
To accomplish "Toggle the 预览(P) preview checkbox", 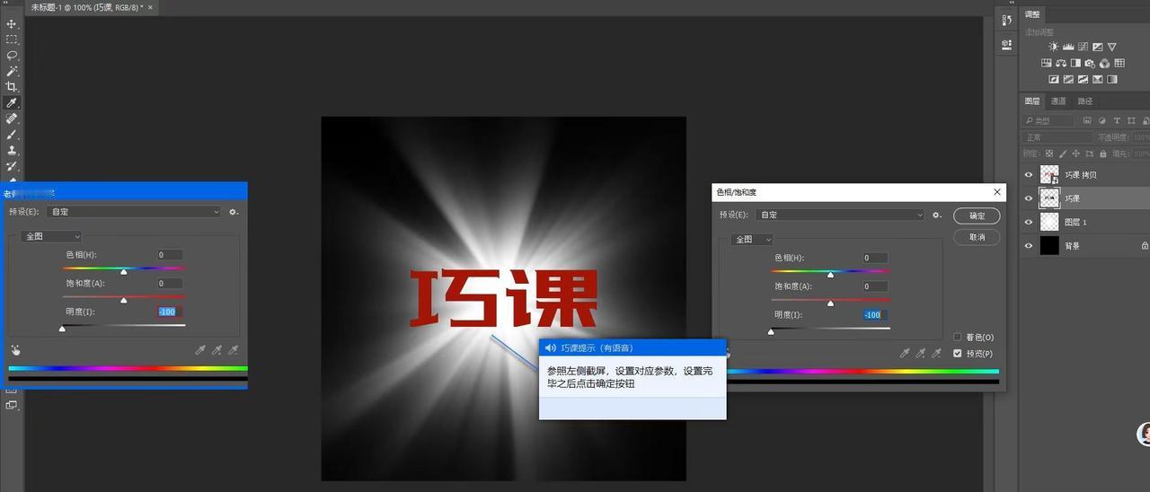I will 958,354.
